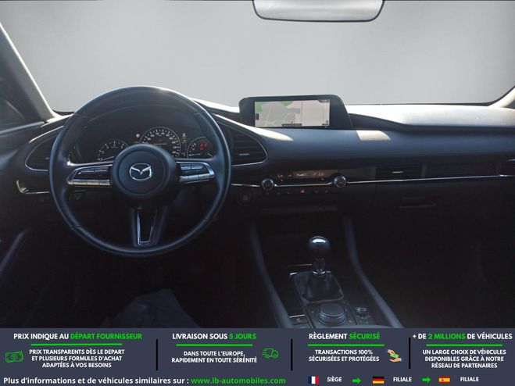Viewport: 515px width, 386px height.
Task: Click the Mazda logo on steering wheel
Action: 141,173
